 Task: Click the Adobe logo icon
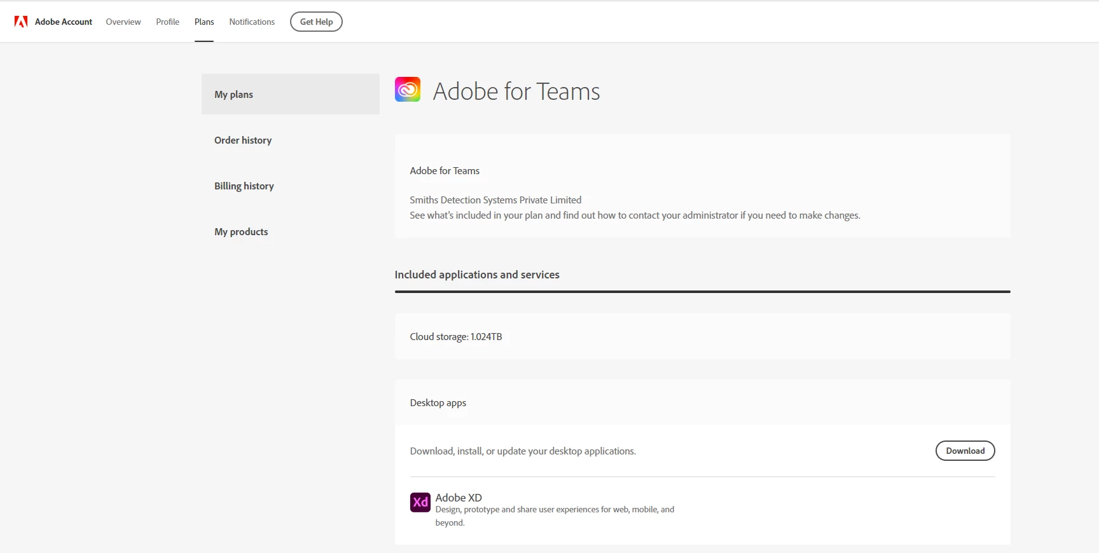click(x=21, y=22)
